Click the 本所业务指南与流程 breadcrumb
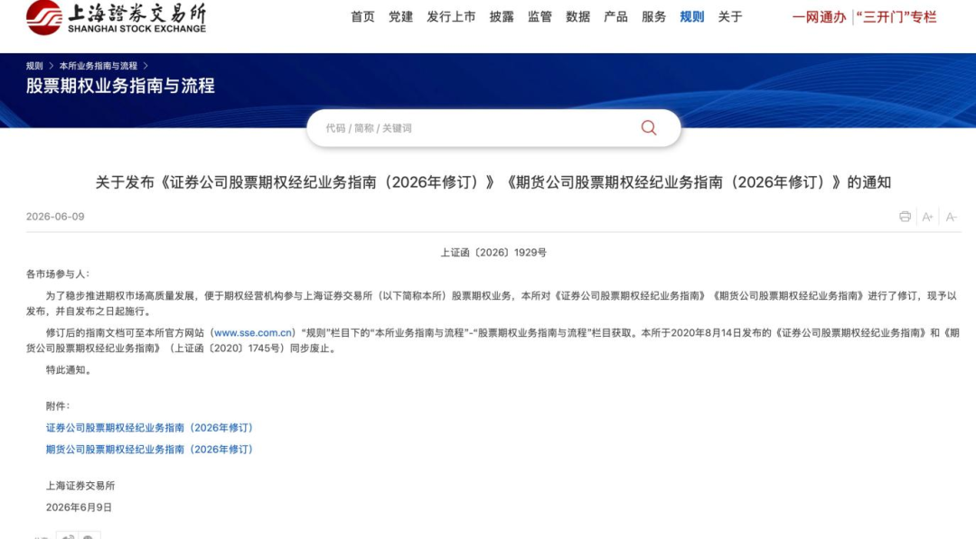976x539 pixels. [99, 66]
